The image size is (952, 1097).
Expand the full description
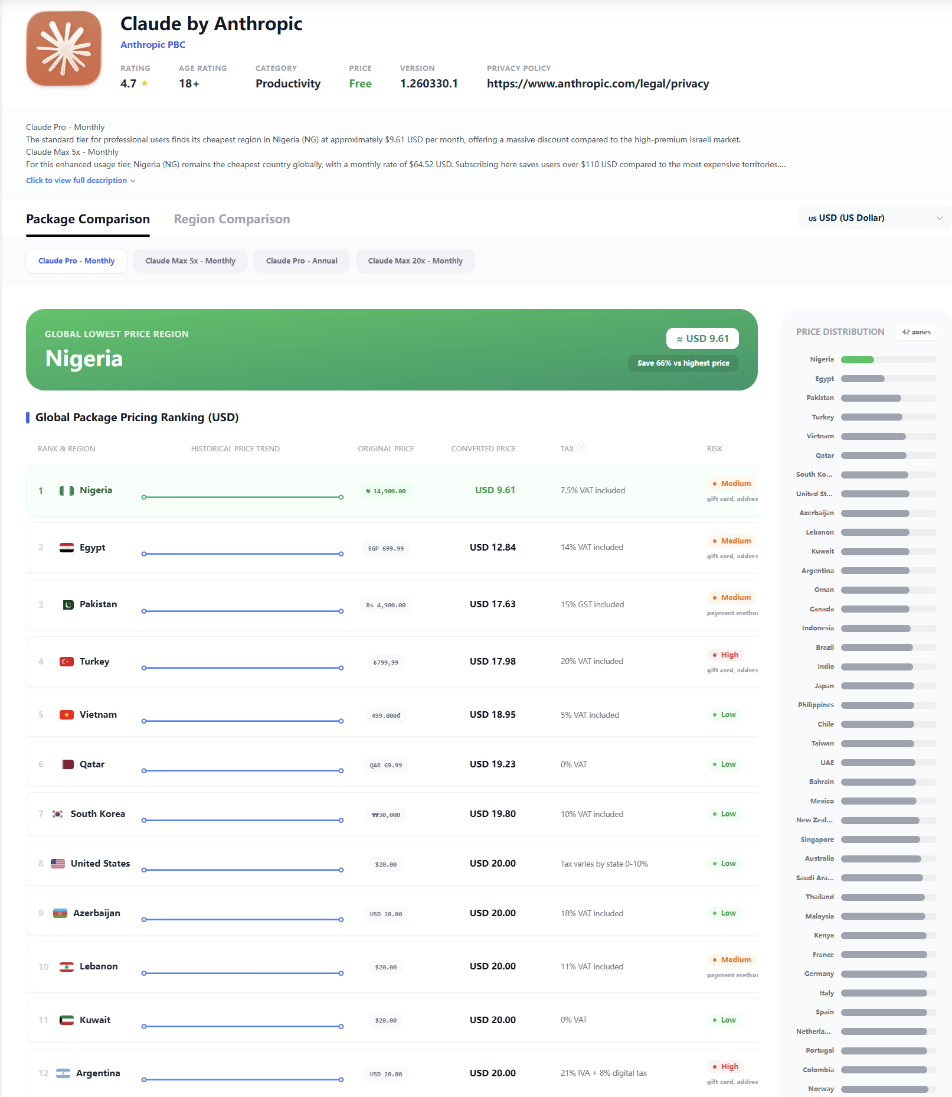80,181
